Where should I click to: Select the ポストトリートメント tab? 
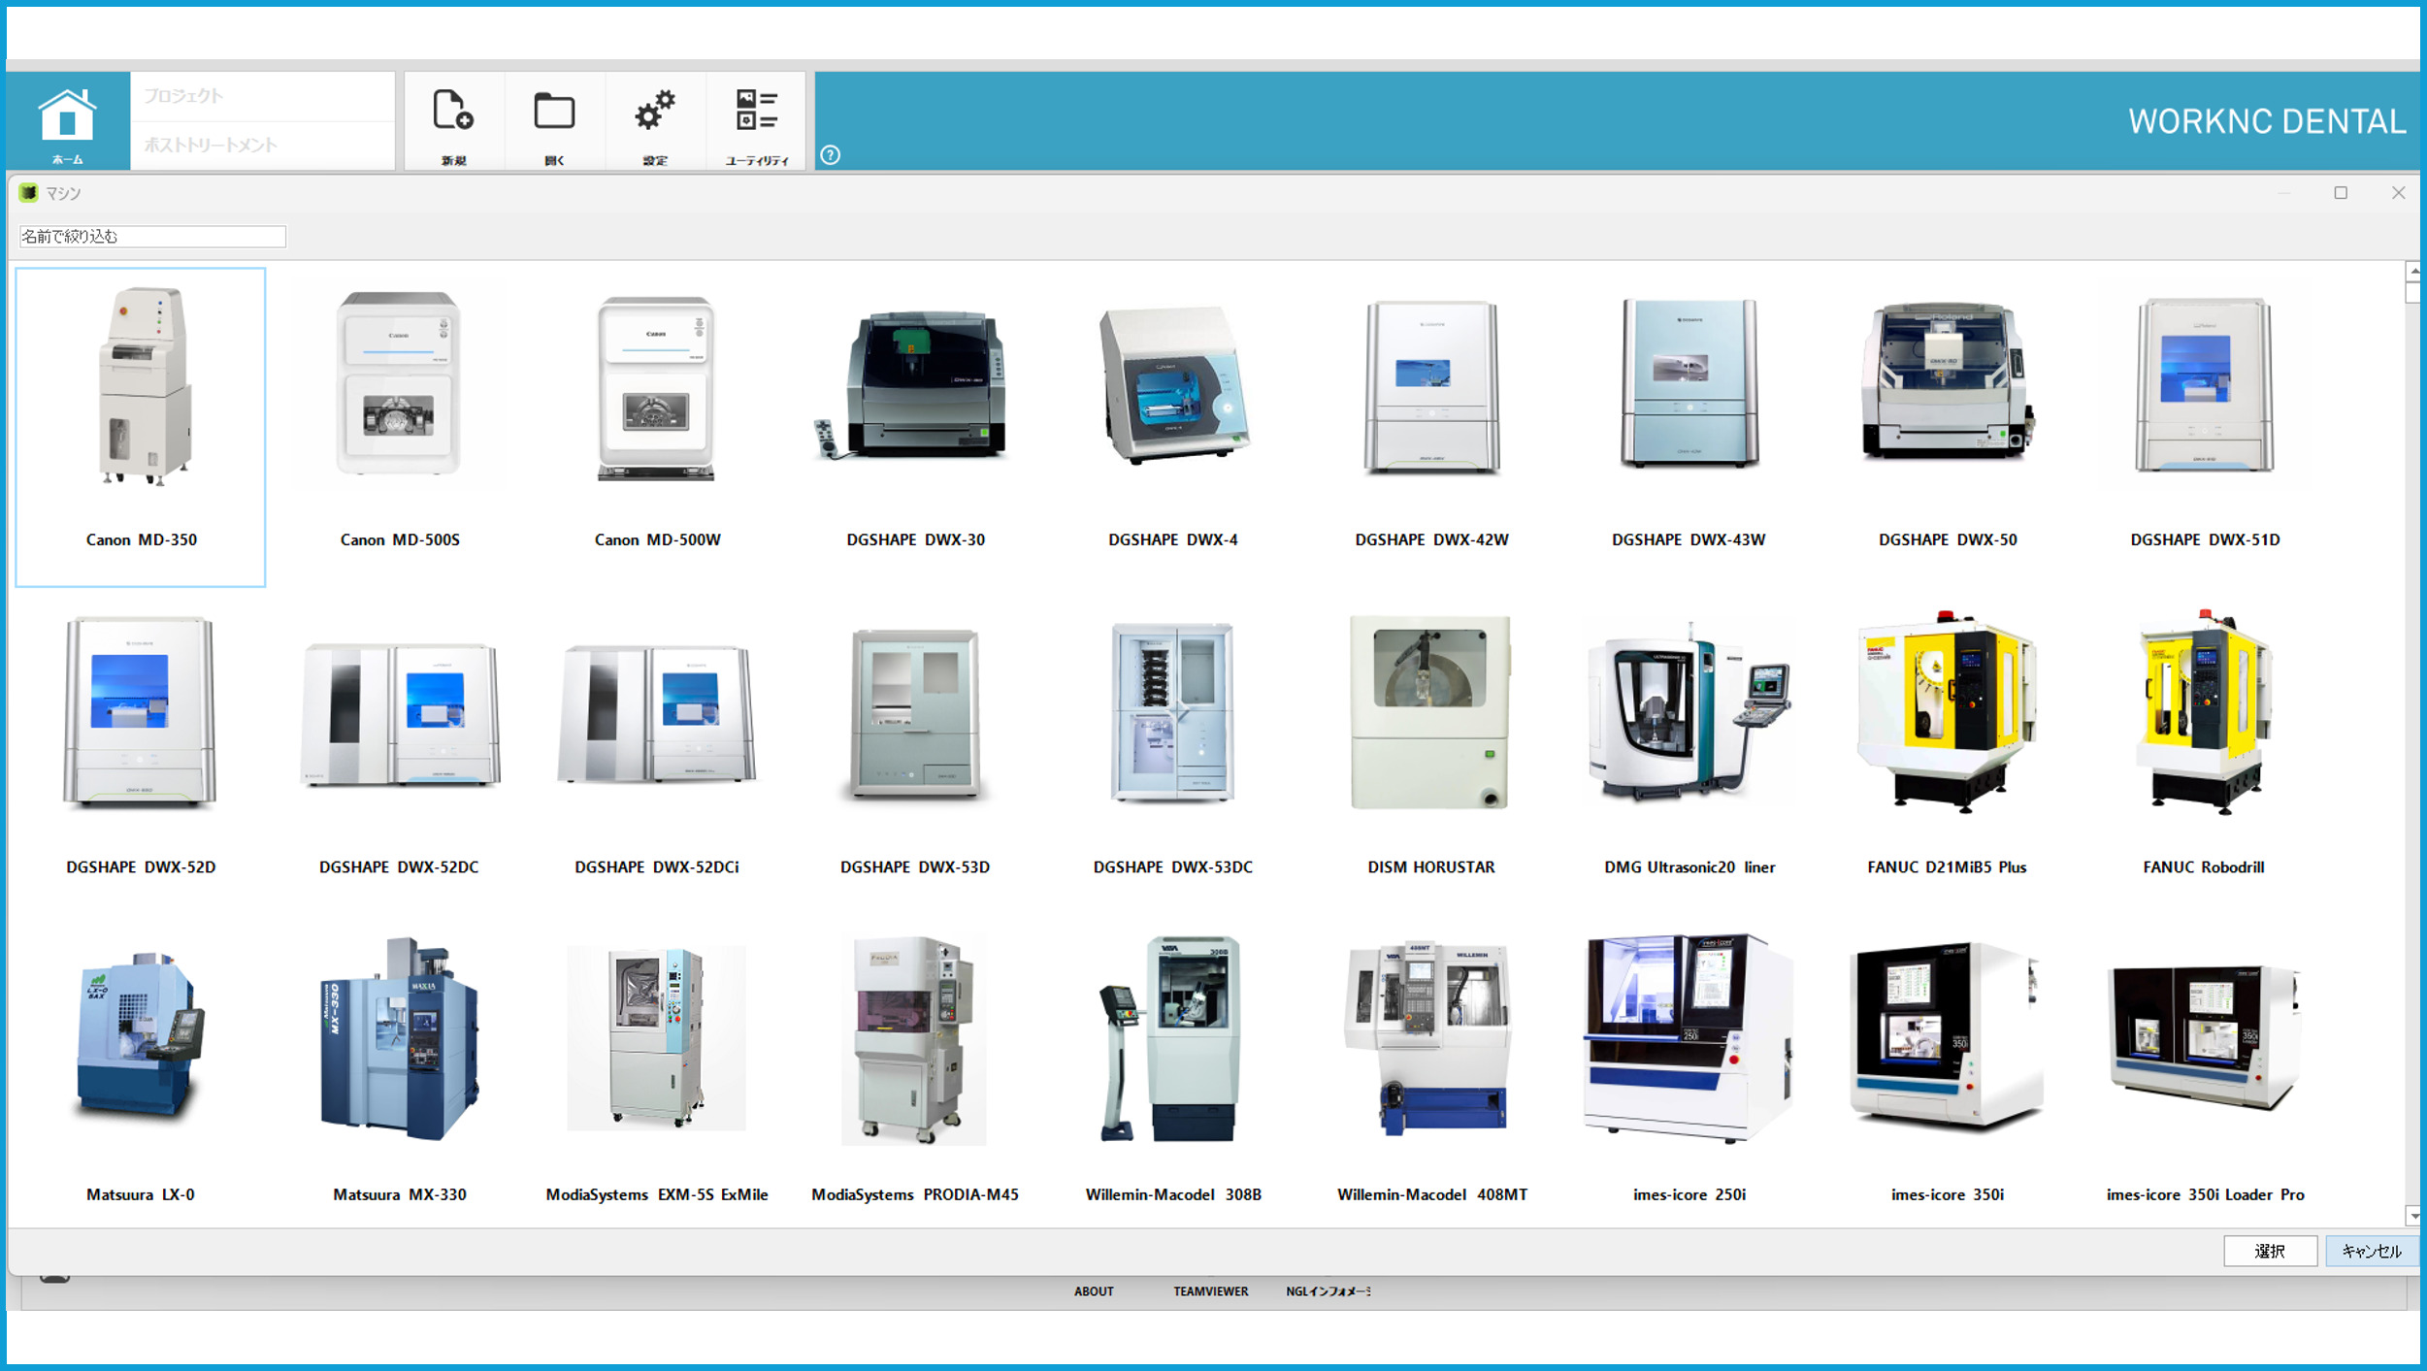262,146
